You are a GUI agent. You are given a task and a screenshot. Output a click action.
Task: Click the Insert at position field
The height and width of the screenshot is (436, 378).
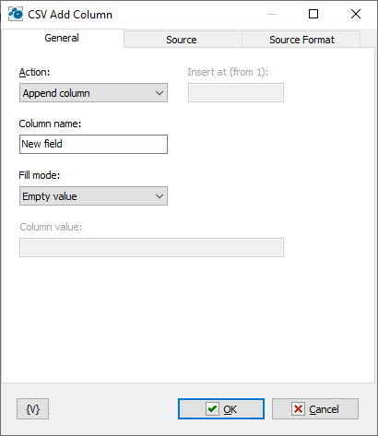[236, 93]
